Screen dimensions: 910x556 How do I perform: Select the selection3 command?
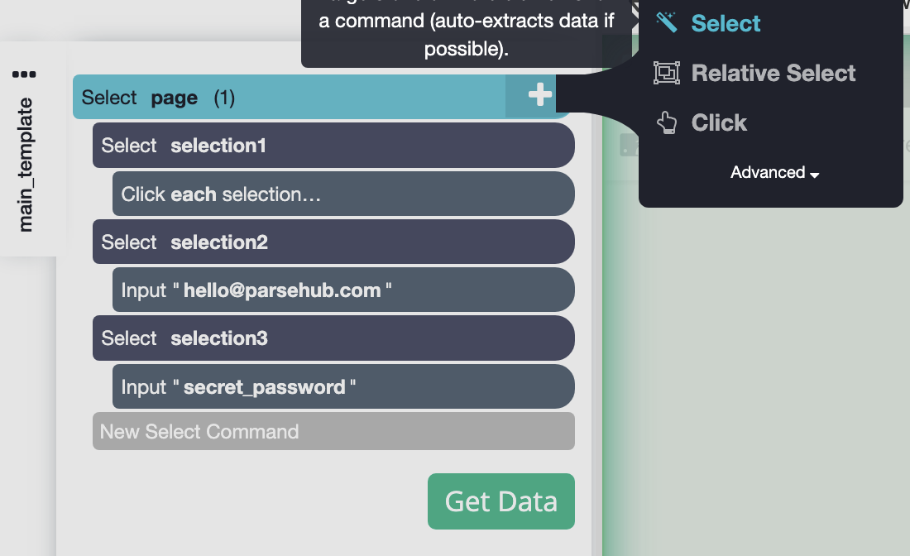(333, 338)
